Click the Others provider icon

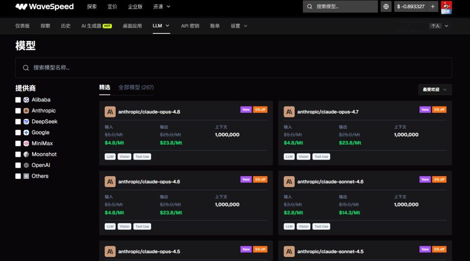click(26, 176)
